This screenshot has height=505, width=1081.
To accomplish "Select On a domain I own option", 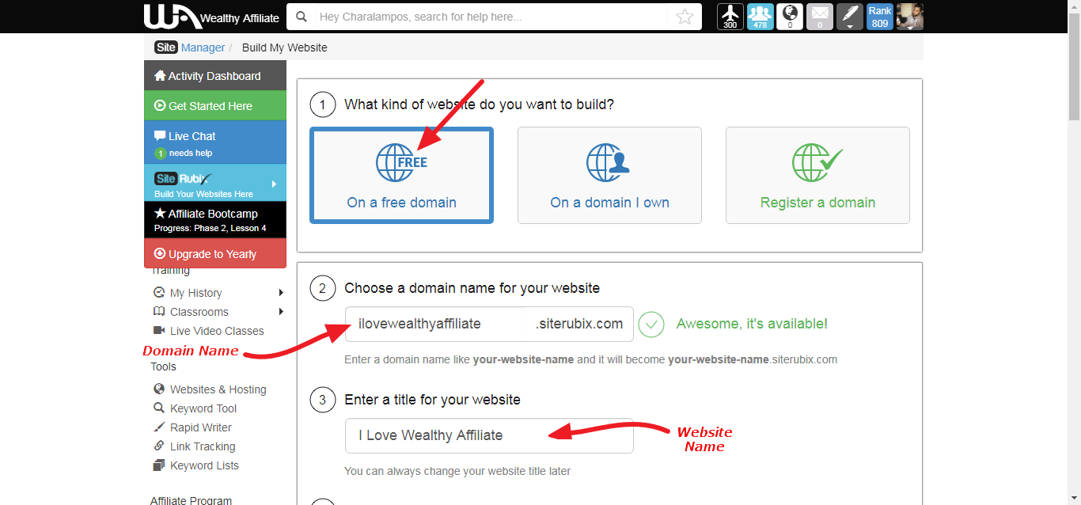I will pos(609,175).
